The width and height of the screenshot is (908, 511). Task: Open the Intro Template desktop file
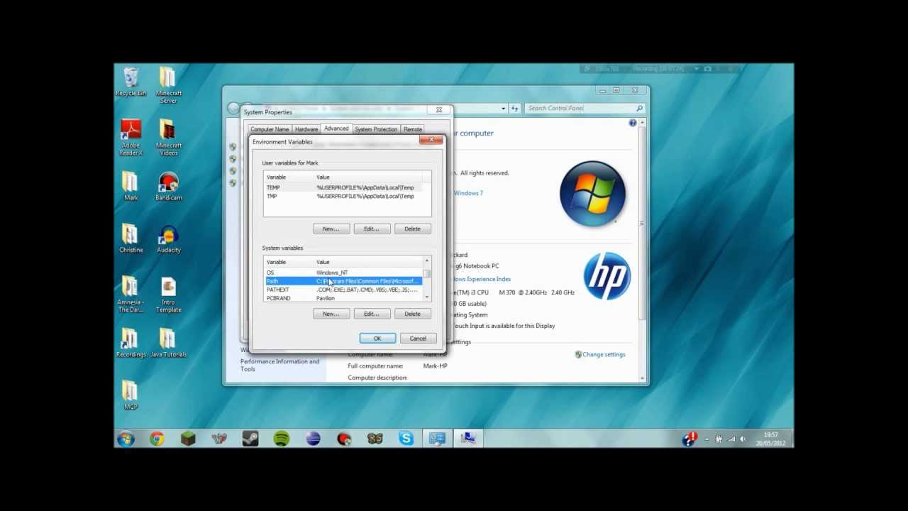pos(168,295)
